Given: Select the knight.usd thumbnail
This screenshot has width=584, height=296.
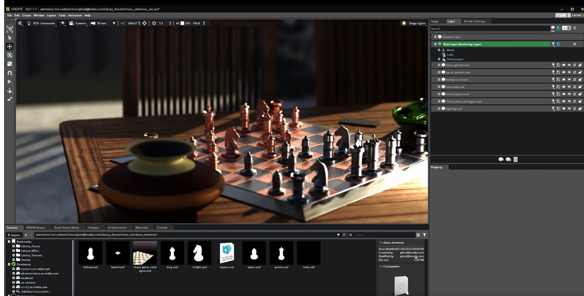Looking at the screenshot, I should (x=198, y=254).
